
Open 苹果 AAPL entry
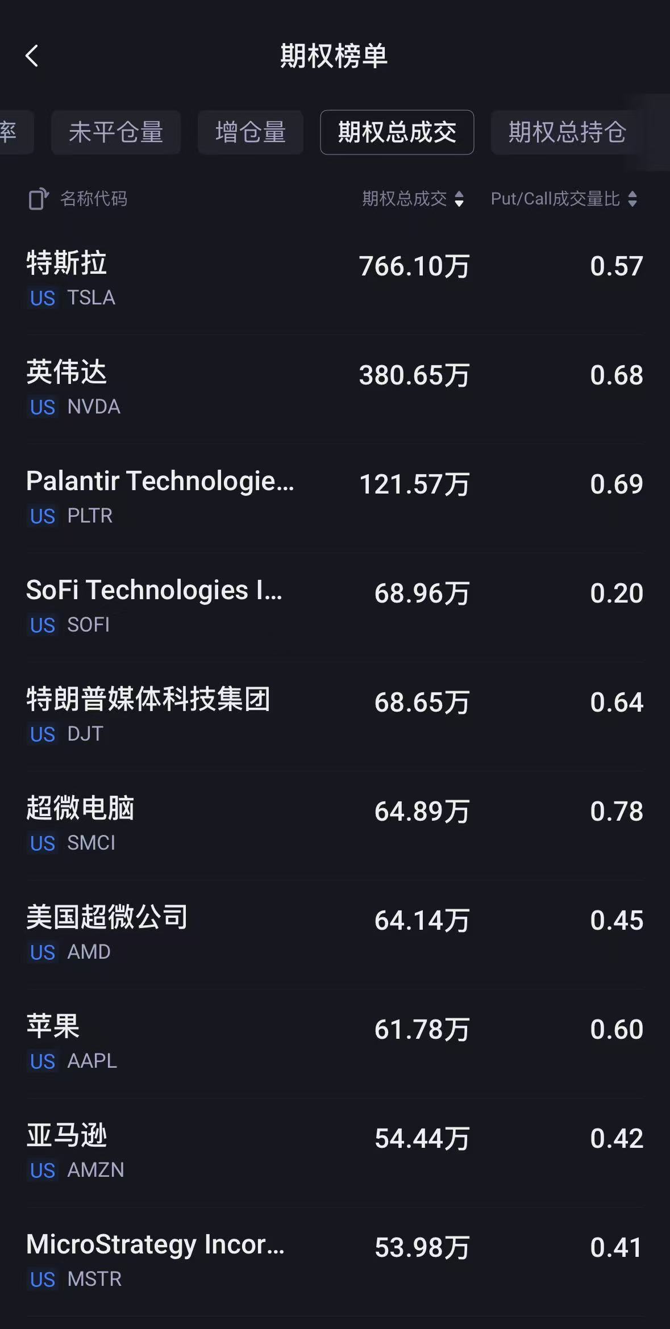pos(335,1043)
